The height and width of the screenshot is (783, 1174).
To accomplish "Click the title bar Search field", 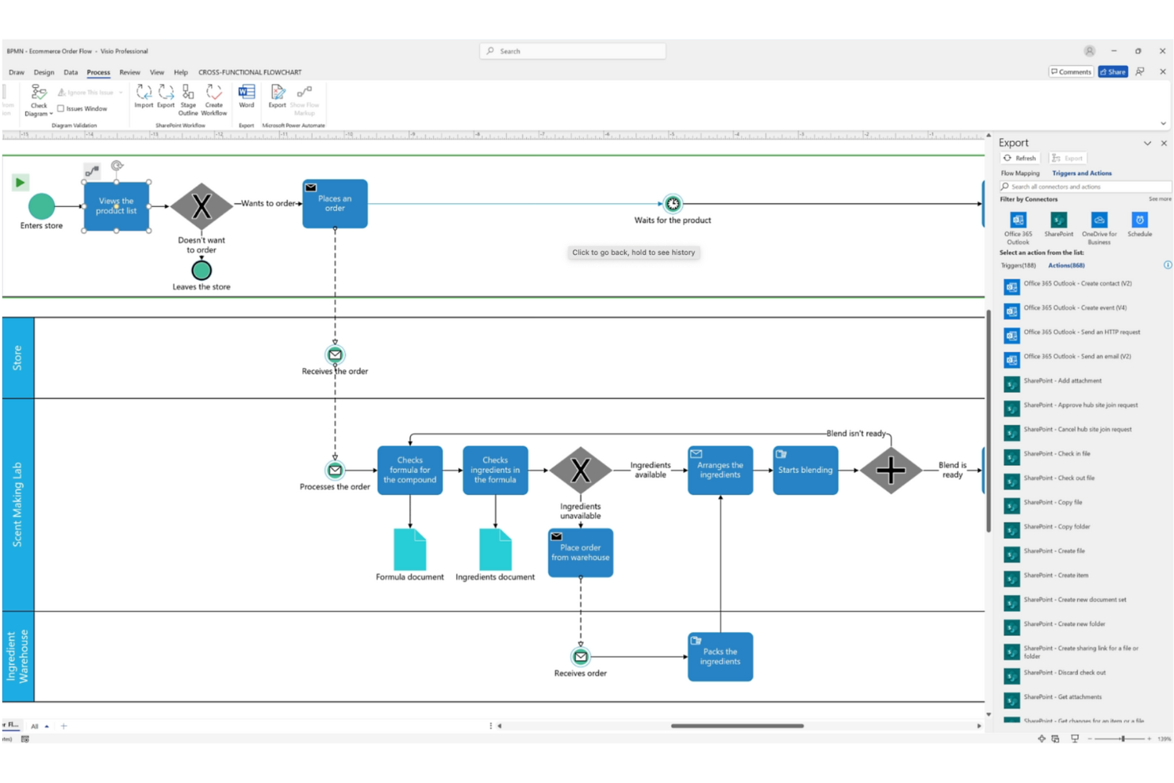I will tap(573, 51).
